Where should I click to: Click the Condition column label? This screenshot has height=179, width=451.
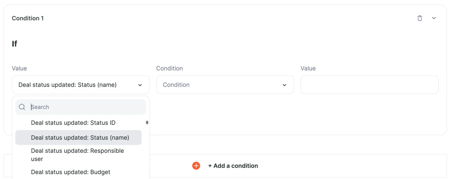(169, 68)
